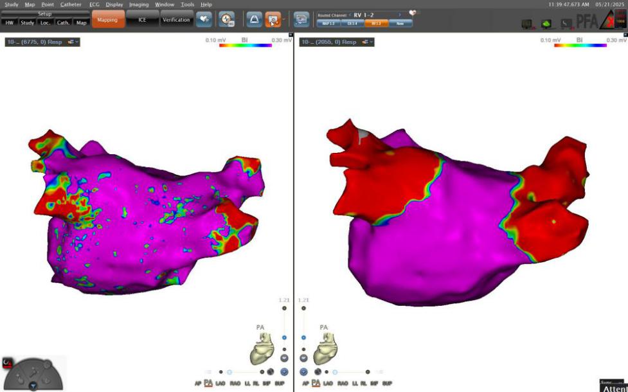This screenshot has width=628, height=392.
Task: Open the Catheter menu
Action: point(71,4)
